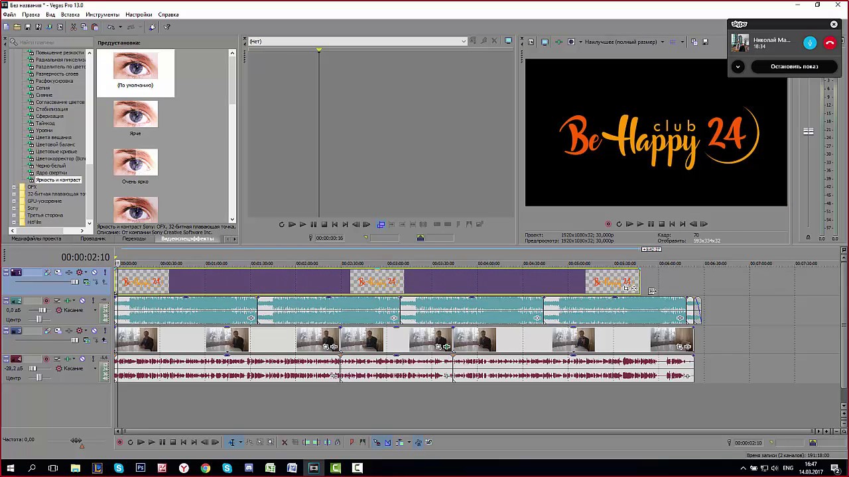Screen dimensions: 849x477
Task: Toggle loop playback in the trimmer window
Action: coord(281,225)
